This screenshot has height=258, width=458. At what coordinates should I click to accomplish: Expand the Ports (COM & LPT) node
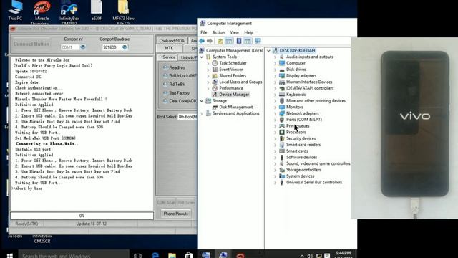click(275, 120)
